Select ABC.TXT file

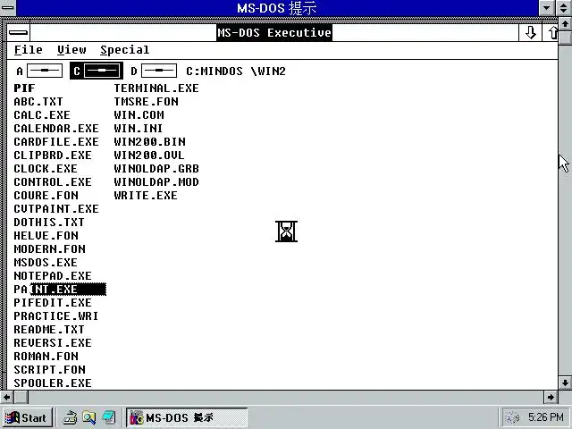tap(38, 102)
